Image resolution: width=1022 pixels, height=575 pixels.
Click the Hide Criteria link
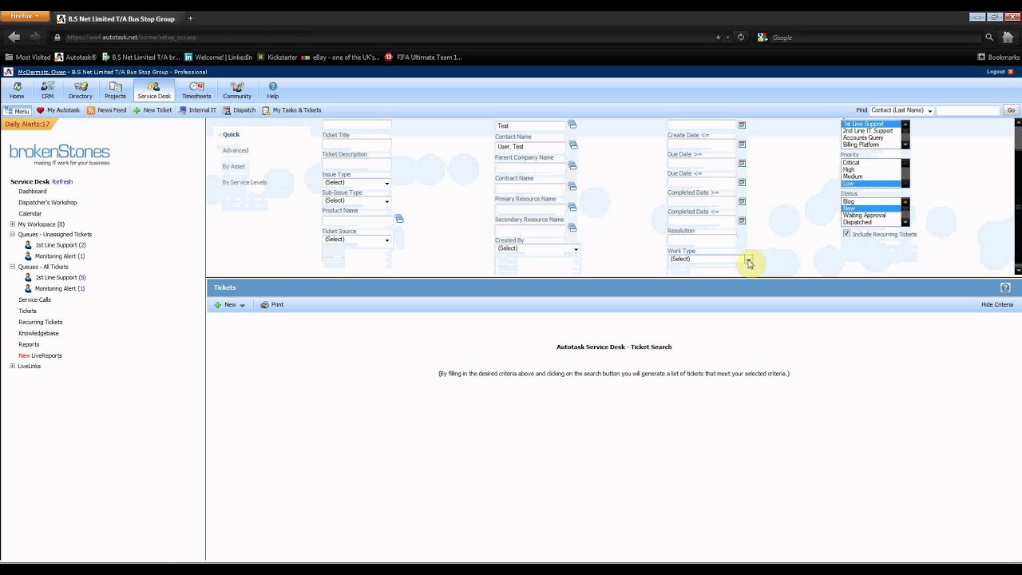[x=997, y=305]
